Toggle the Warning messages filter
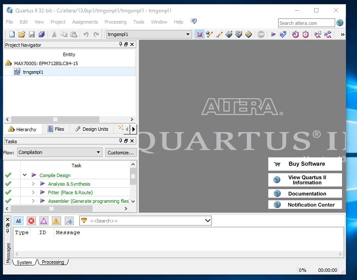Image resolution: width=357 pixels, height=280 pixels. pos(56,221)
